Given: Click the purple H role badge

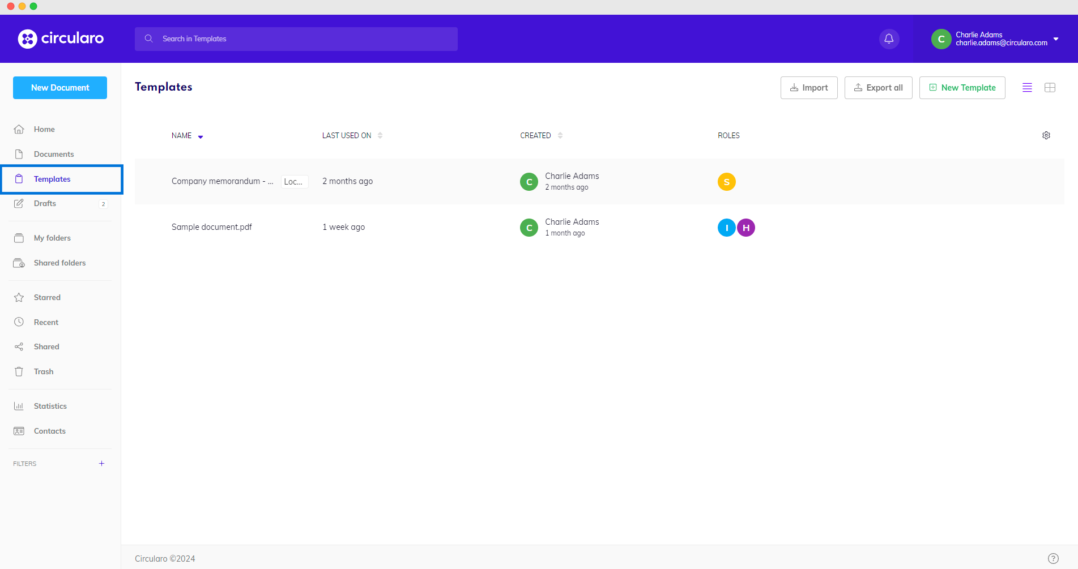Looking at the screenshot, I should click(746, 228).
